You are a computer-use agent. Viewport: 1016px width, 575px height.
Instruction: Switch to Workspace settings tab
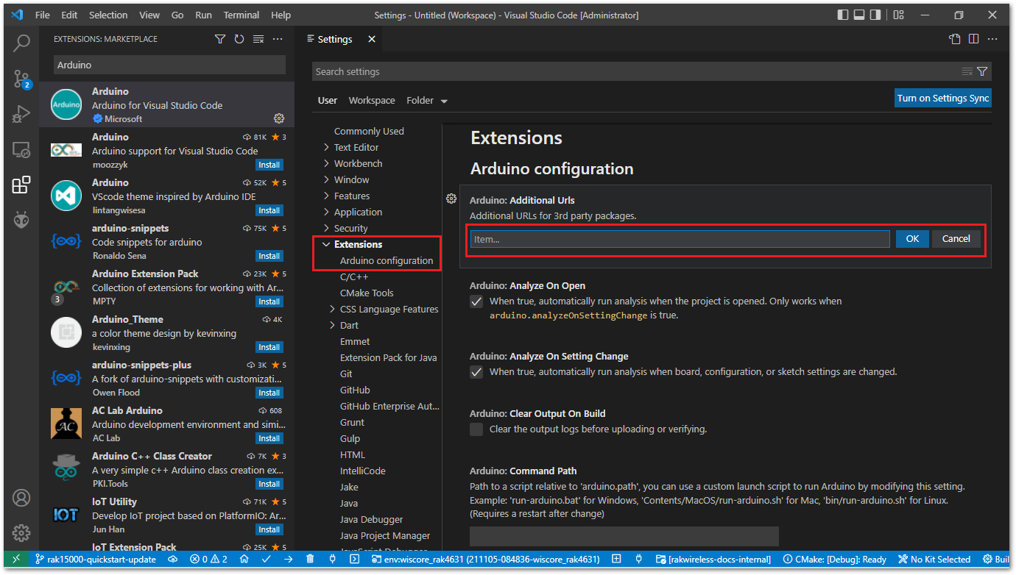click(372, 101)
